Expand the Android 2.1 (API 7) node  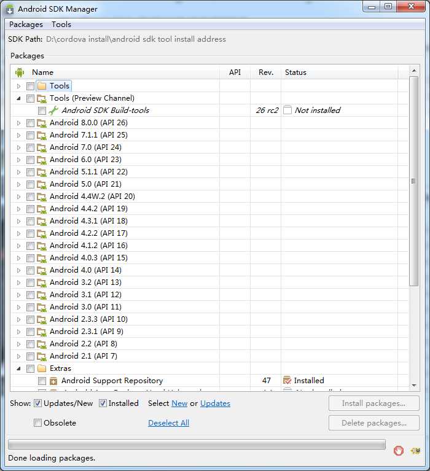(x=18, y=357)
